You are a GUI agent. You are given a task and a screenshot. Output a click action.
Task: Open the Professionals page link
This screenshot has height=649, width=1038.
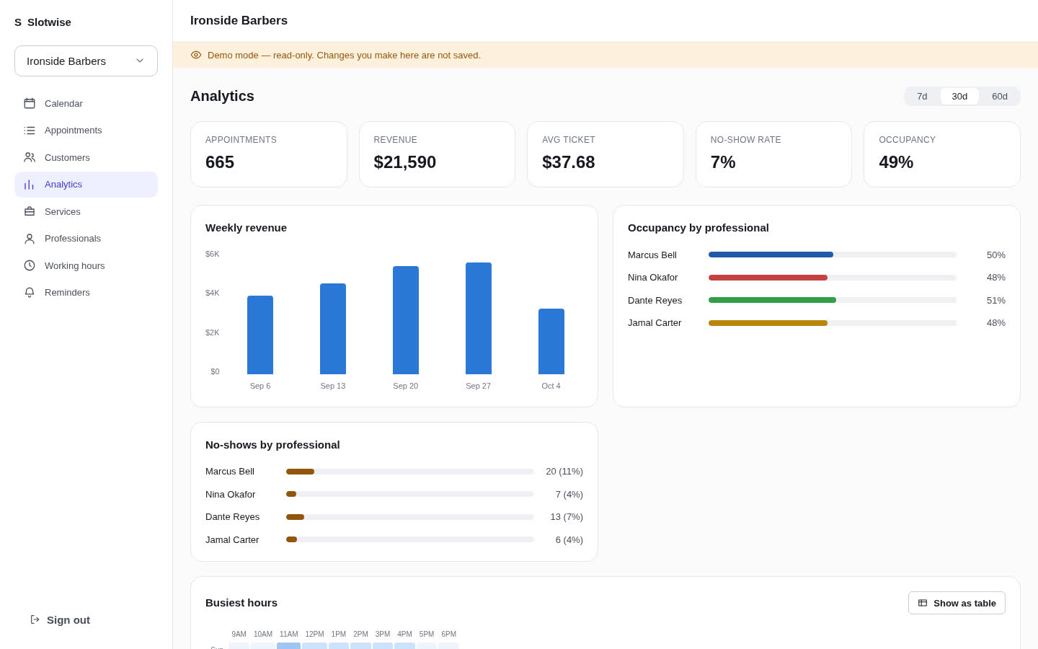86,239
